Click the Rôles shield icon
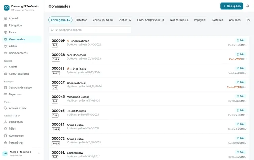254x160 pixels. tap(6, 129)
